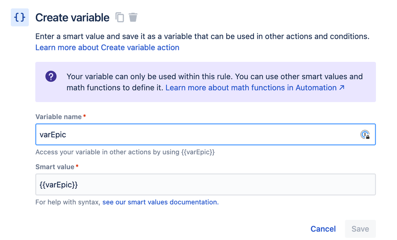Click the curly braces Create variable icon
Image resolution: width=397 pixels, height=240 pixels.
coord(19,17)
